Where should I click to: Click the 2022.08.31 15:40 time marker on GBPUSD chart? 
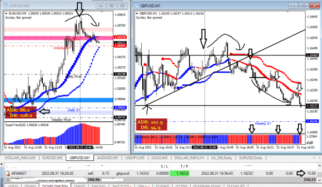pos(205,147)
